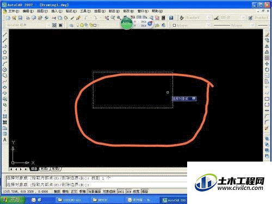Select the Ellipse draw tool
Image resolution: width=272 pixels, height=204 pixels.
[x=5, y=87]
